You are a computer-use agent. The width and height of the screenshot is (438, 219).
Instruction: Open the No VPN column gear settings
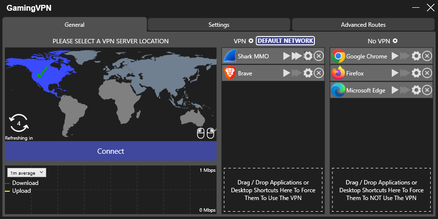(x=395, y=41)
